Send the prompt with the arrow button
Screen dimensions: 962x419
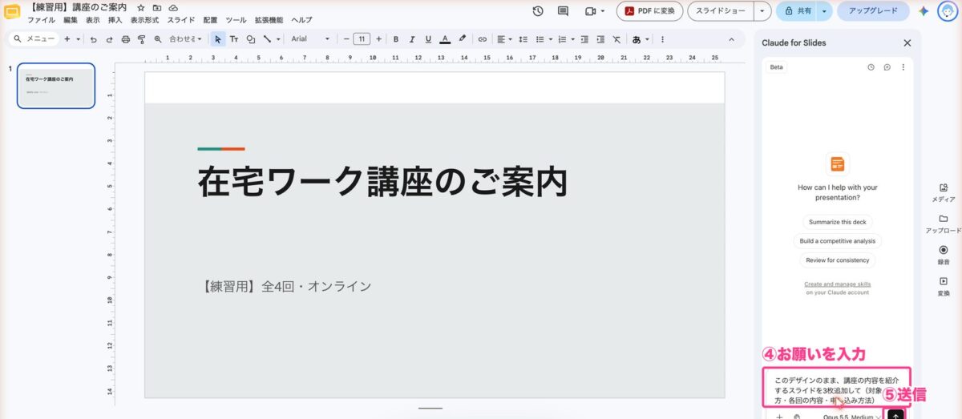[896, 415]
